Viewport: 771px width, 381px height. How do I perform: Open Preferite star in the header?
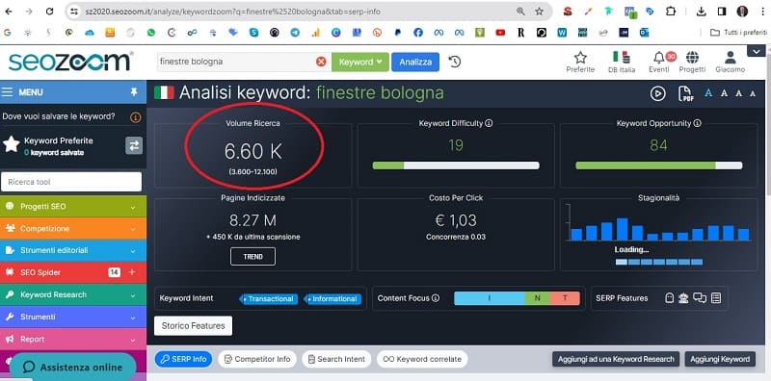pyautogui.click(x=580, y=62)
